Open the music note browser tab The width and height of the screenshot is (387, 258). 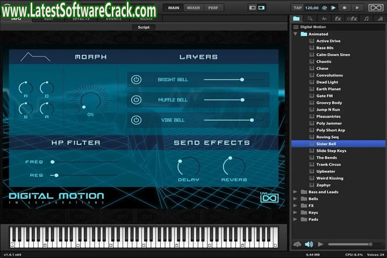pyautogui.click(x=366, y=18)
